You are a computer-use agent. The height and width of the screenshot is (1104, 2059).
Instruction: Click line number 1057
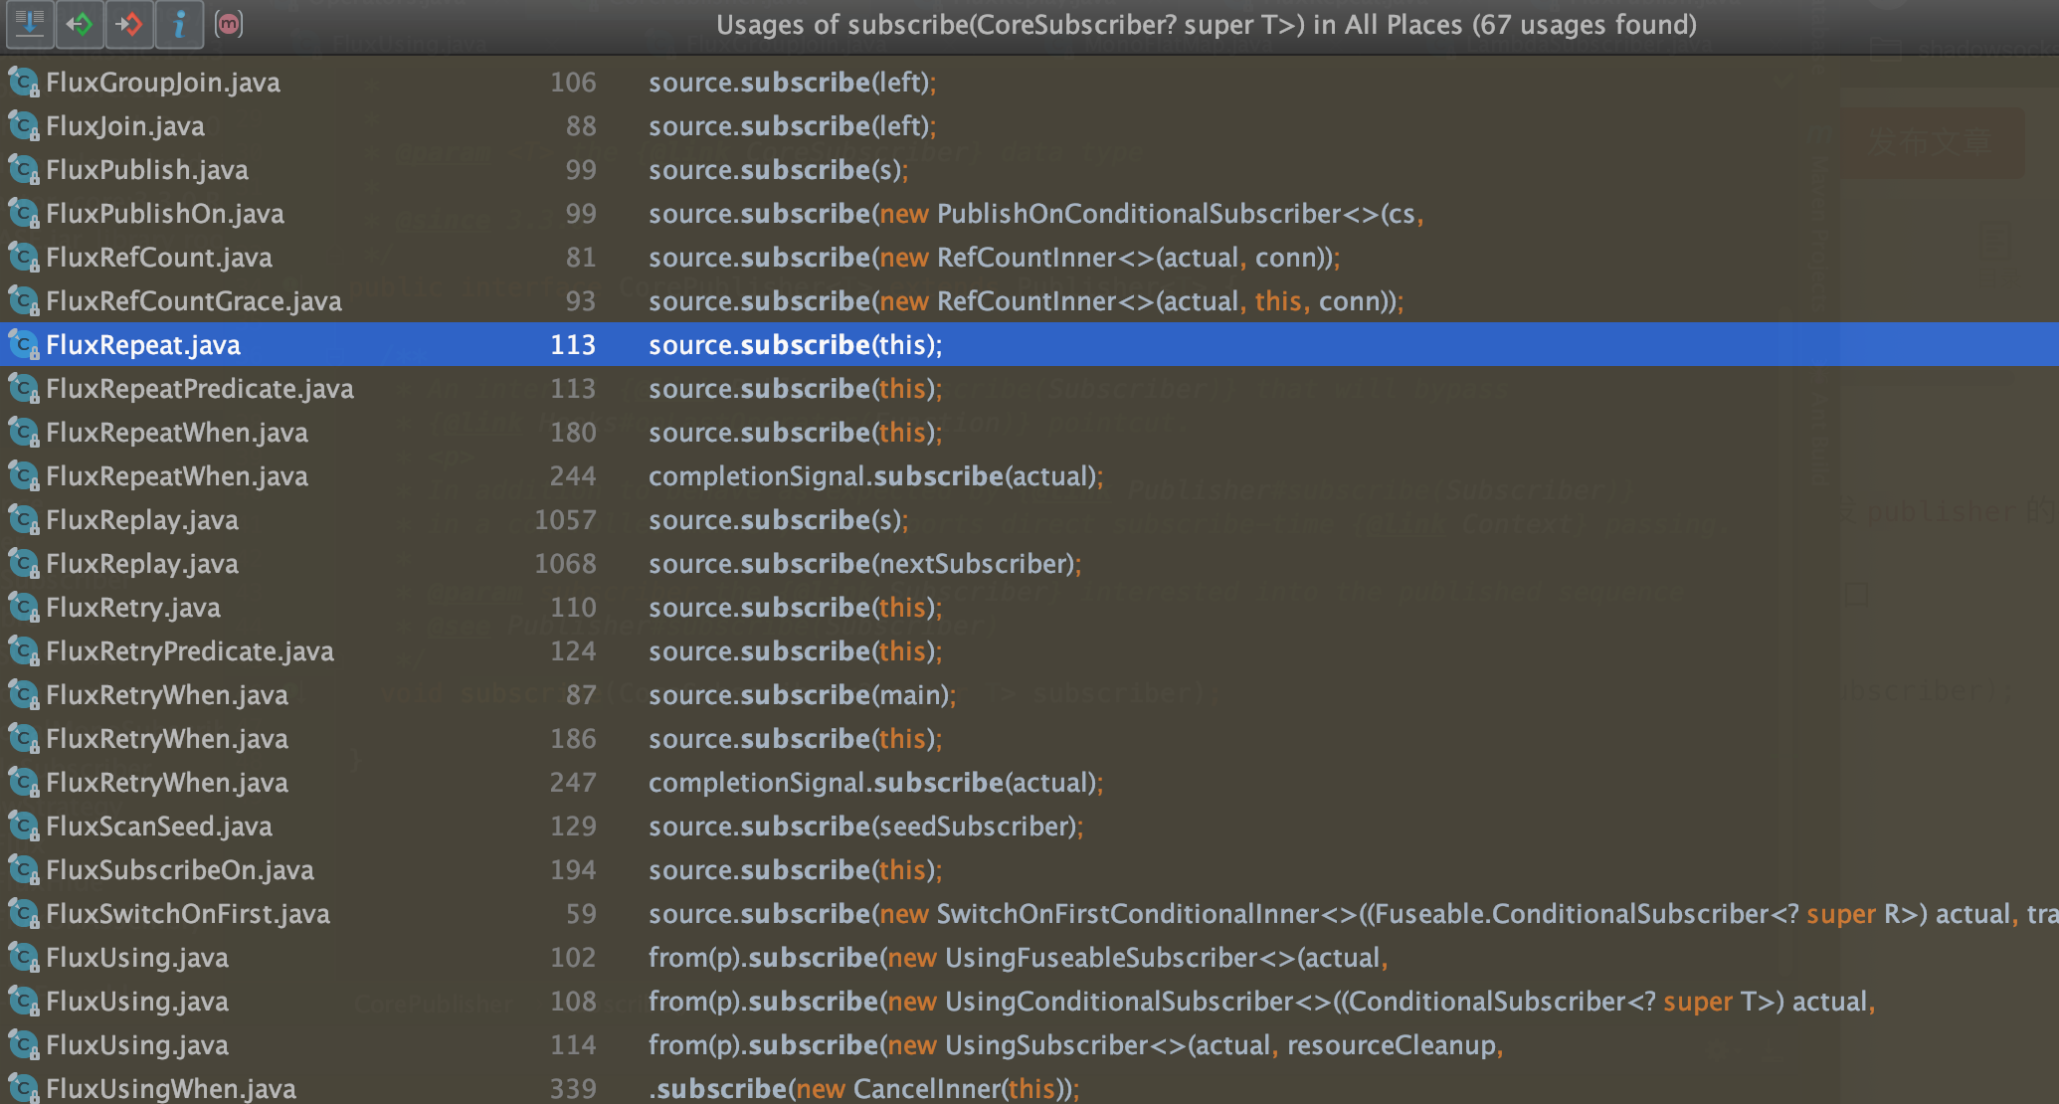tap(565, 520)
